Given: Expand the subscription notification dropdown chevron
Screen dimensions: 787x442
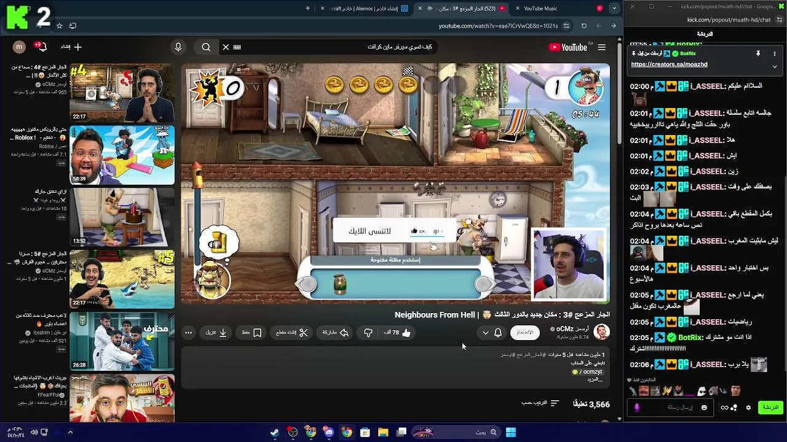Looking at the screenshot, I should pos(485,333).
